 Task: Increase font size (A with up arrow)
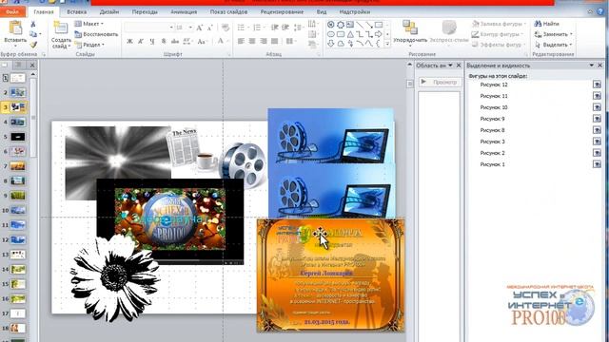199,28
